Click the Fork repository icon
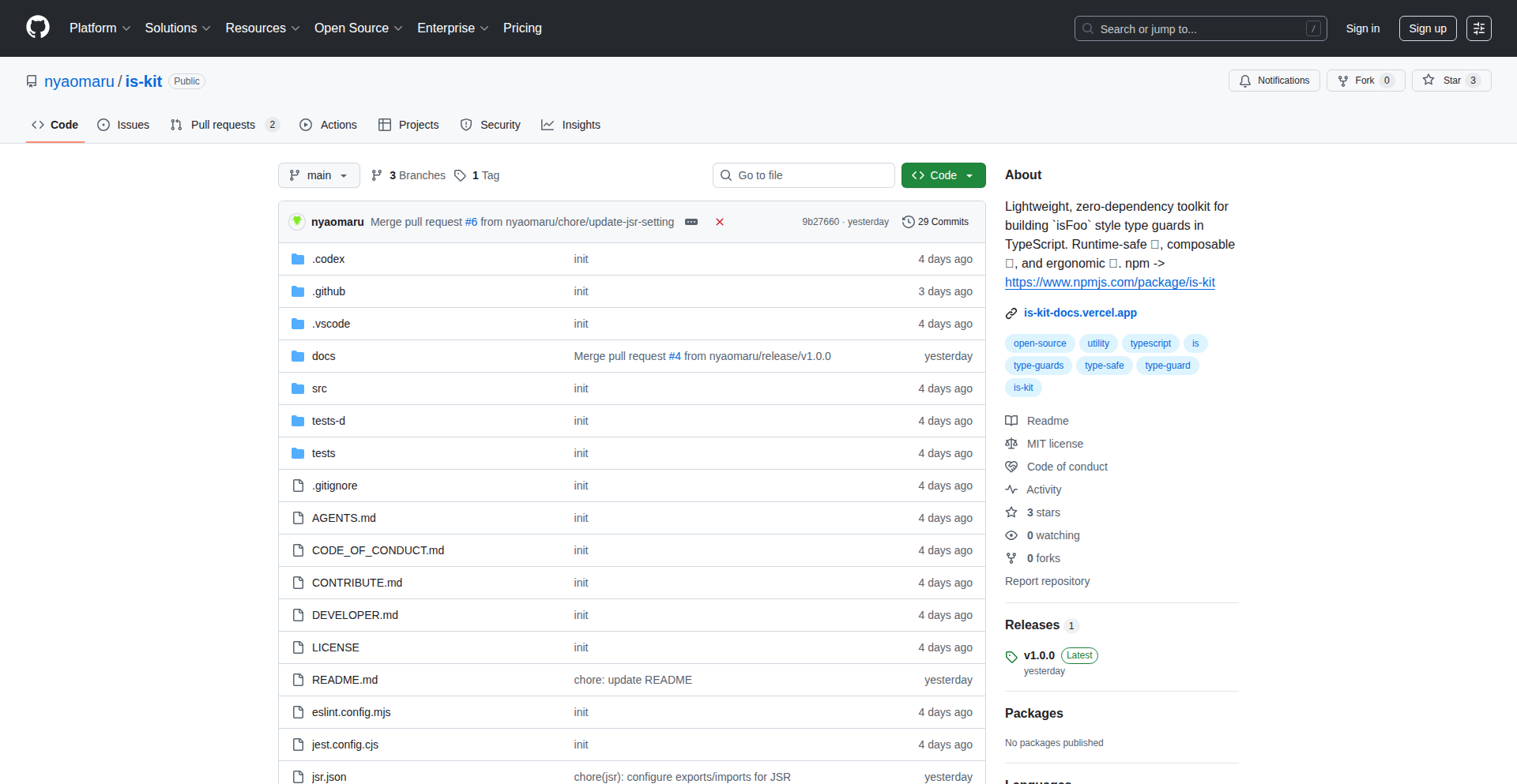Screen dimensions: 1517x784 pos(1343,81)
